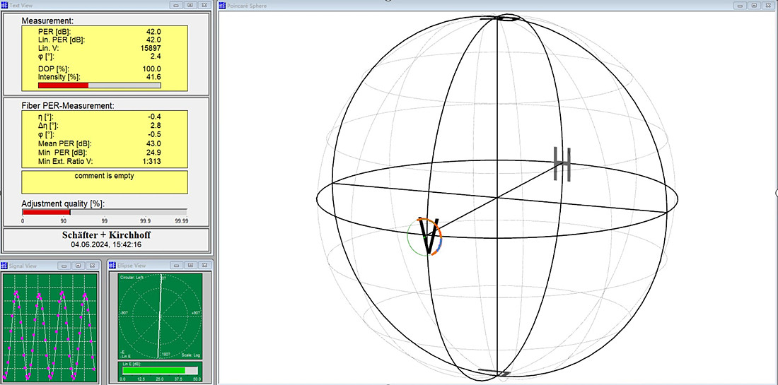Image resolution: width=778 pixels, height=385 pixels.
Task: Click the Lin. V value 15897
Action: [x=151, y=48]
